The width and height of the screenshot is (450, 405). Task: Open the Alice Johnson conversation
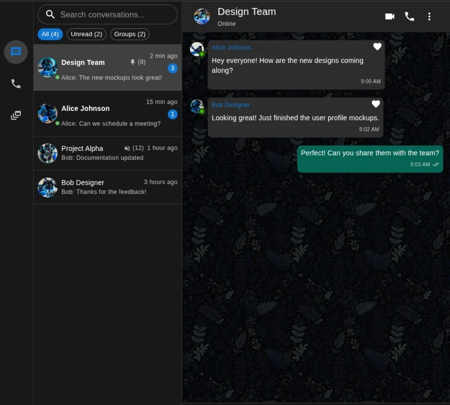[x=107, y=114]
